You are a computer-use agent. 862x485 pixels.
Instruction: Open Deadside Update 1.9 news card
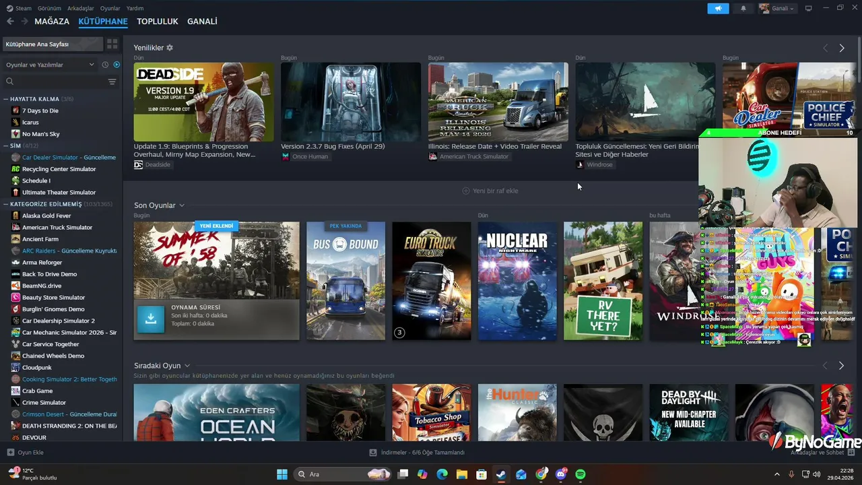pos(203,102)
